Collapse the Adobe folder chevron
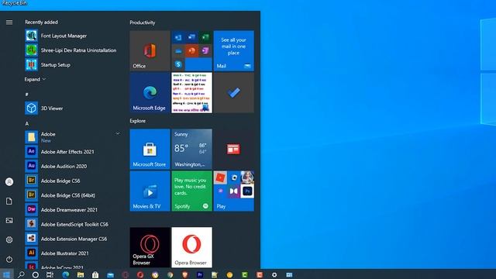 [x=118, y=134]
